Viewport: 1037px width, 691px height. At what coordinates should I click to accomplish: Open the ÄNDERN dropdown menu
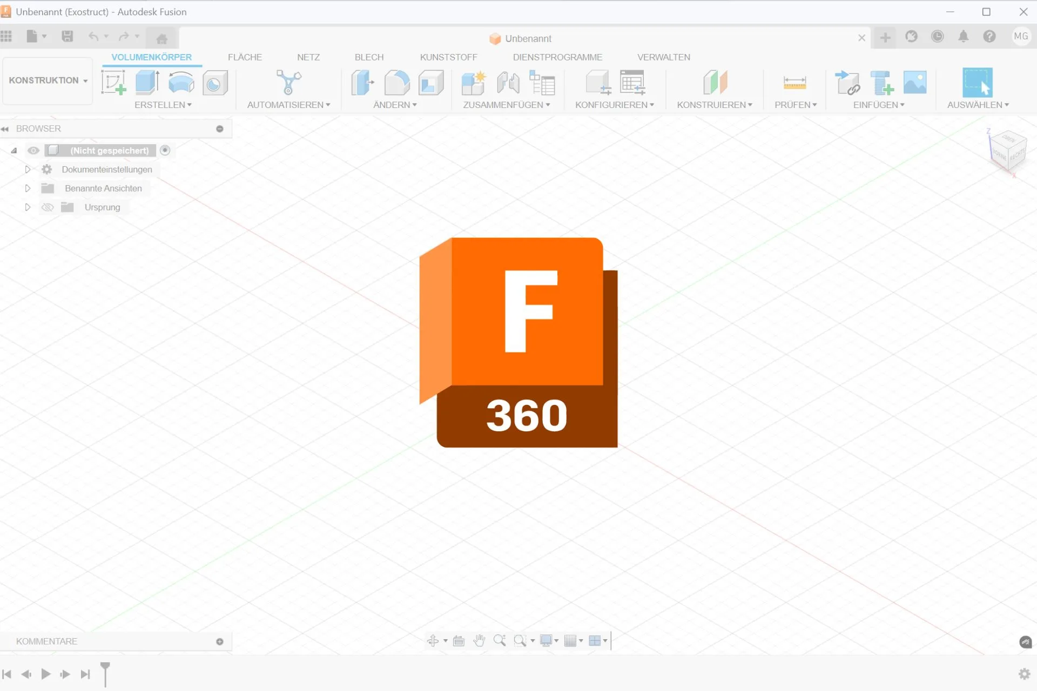(x=395, y=105)
